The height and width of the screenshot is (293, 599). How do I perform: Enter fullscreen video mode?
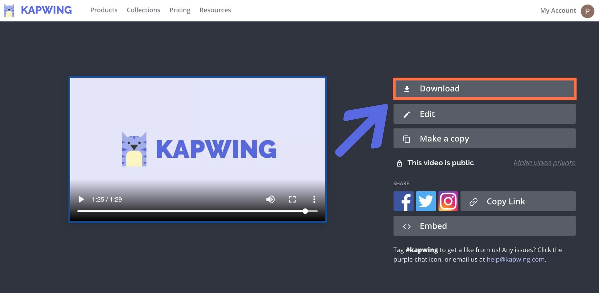pos(292,199)
